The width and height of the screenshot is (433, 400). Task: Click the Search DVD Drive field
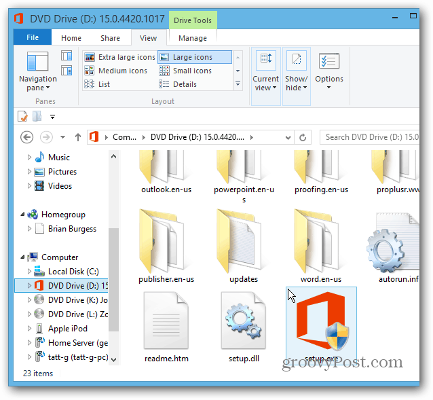[x=369, y=137]
